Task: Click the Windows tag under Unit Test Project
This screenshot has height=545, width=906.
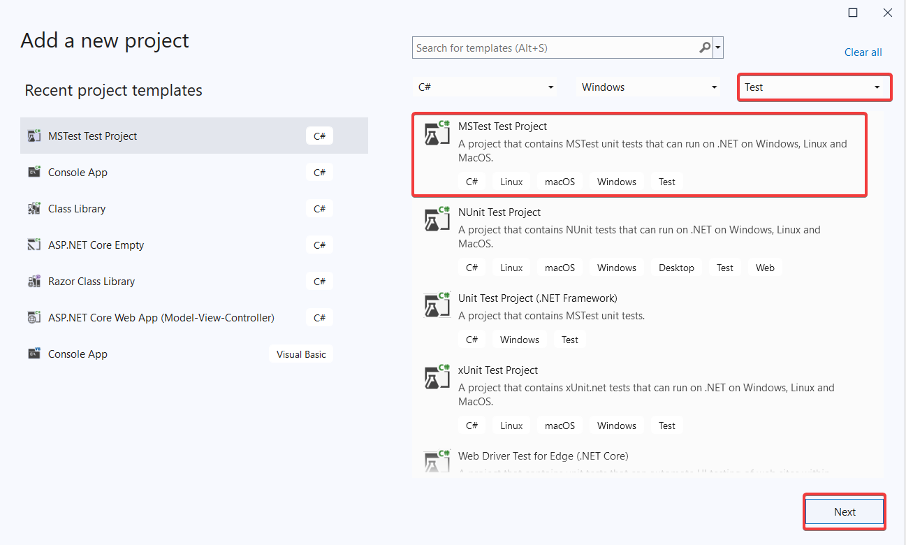Action: [x=520, y=340]
